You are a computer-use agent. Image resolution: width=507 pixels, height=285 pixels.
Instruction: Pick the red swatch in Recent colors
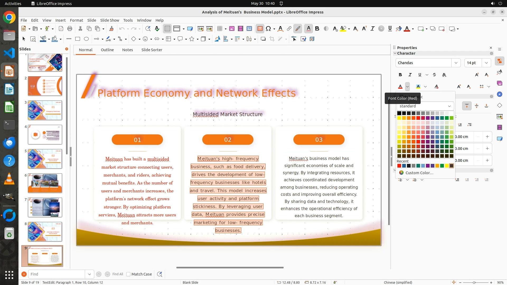click(399, 166)
